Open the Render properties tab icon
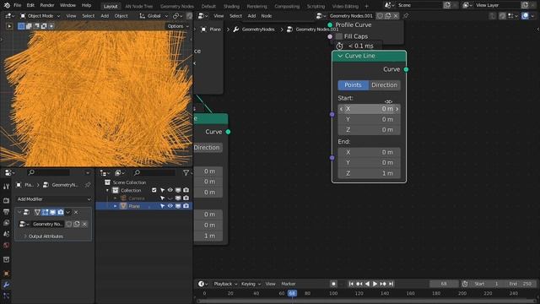Screen dimensions: 540x304 [6, 200]
